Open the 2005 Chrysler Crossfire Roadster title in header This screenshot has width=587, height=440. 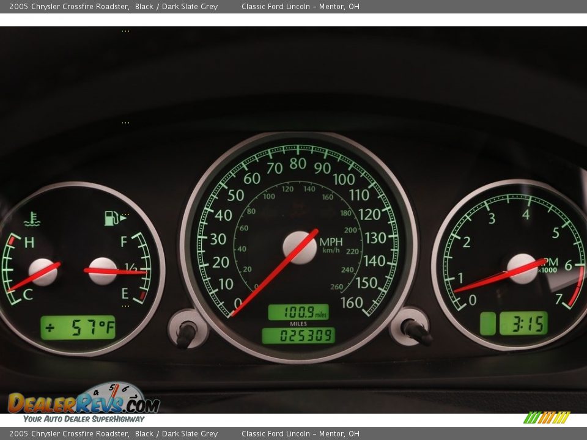[x=68, y=7]
